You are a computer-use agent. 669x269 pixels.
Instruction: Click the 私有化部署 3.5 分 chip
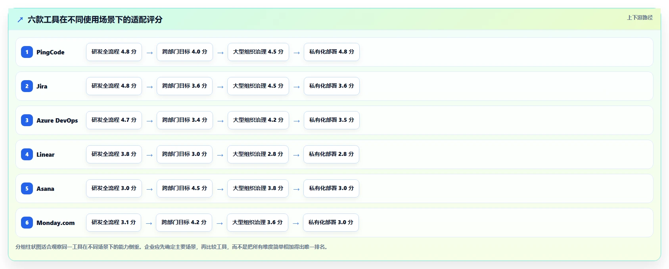click(x=332, y=120)
